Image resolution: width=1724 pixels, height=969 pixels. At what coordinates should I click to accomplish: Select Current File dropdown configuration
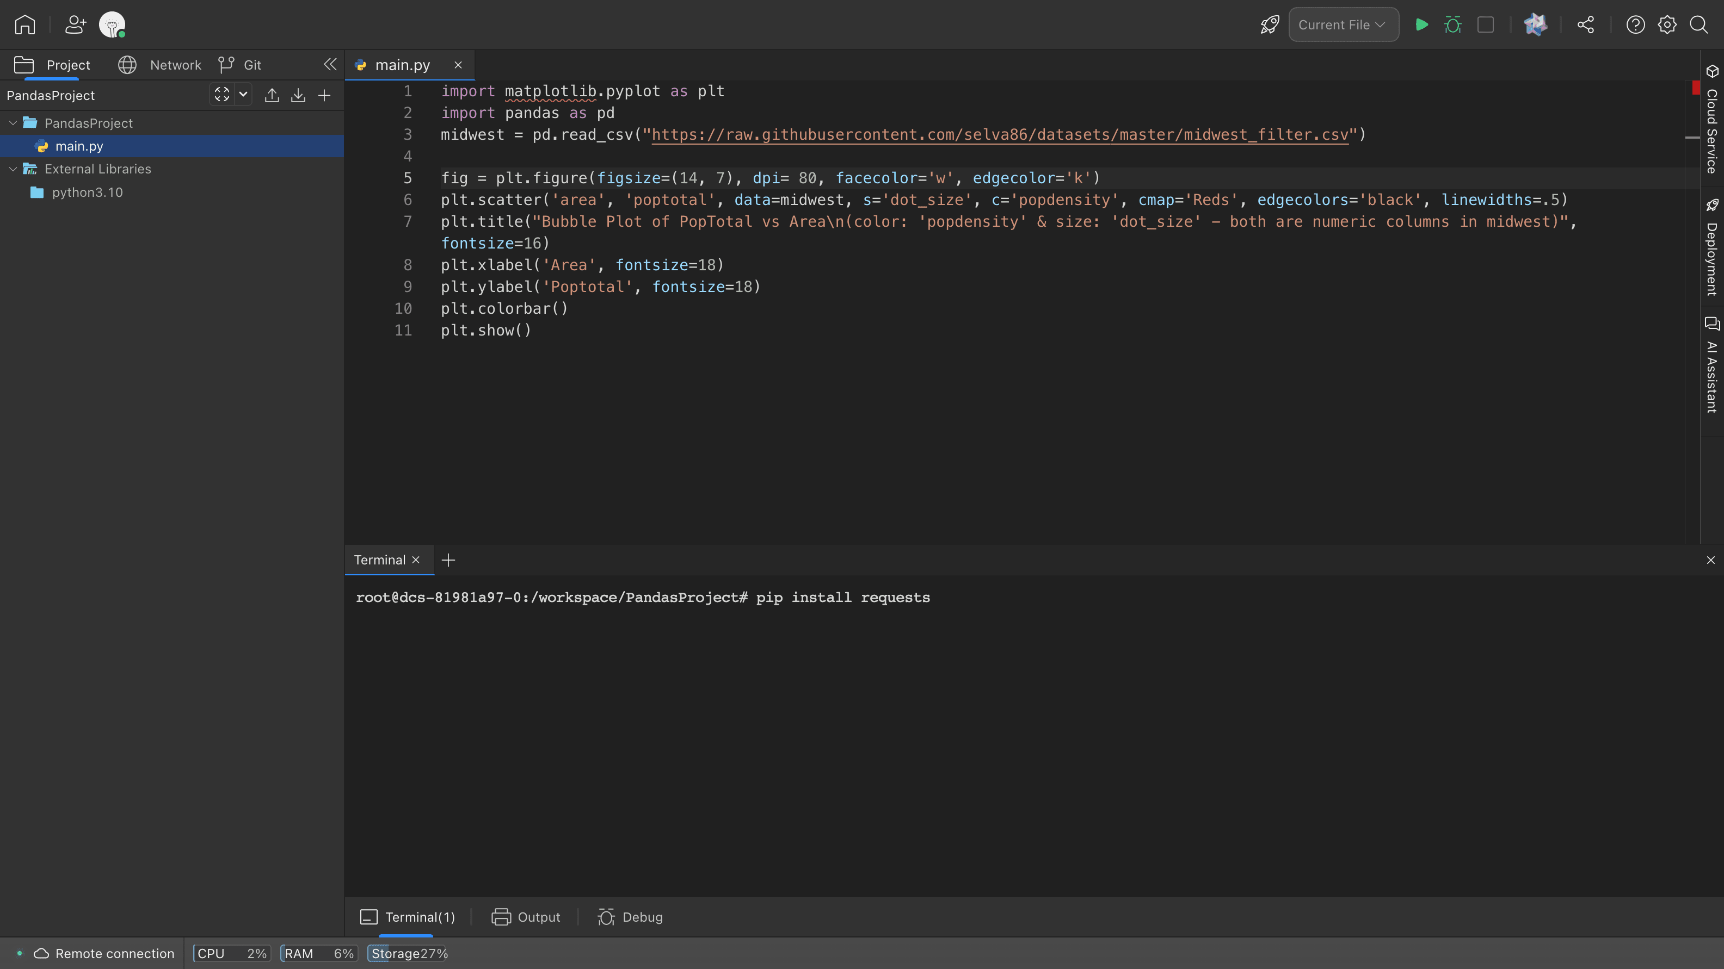(x=1343, y=25)
